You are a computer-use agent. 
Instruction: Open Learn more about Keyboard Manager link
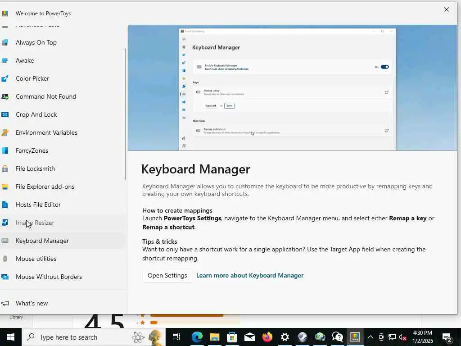pyautogui.click(x=250, y=276)
